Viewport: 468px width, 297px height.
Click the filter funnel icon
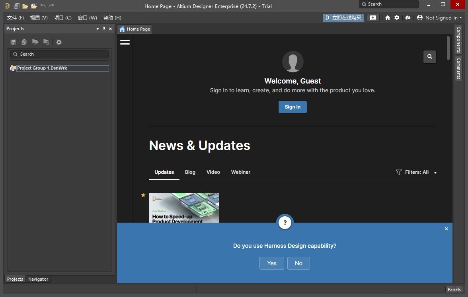(398, 172)
